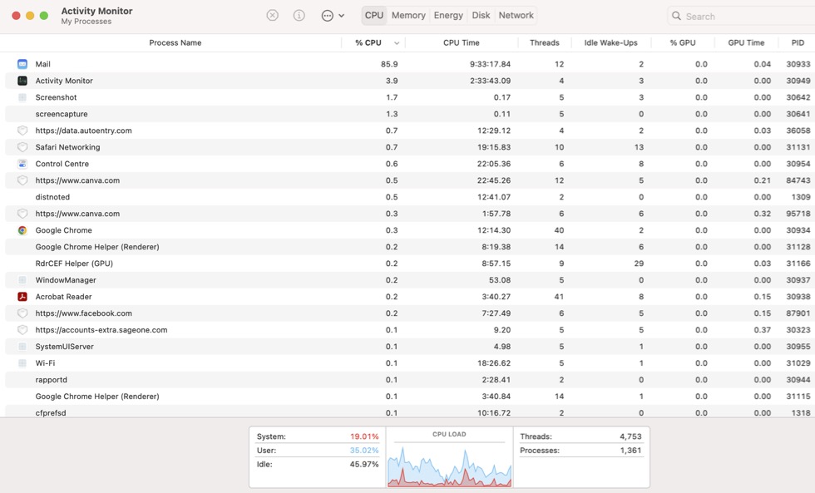Click Mail's CPU time 9:33:17.84
Screen dimensions: 815x493
click(490, 64)
